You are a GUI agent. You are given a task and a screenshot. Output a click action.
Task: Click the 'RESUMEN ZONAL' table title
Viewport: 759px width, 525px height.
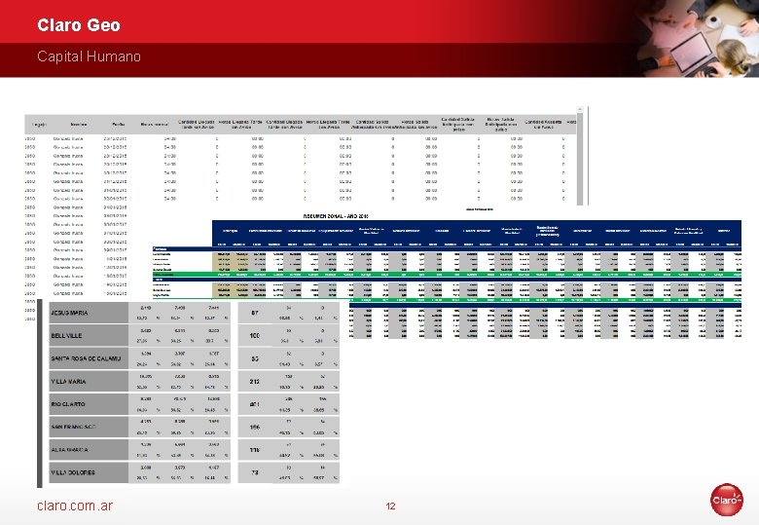336,216
